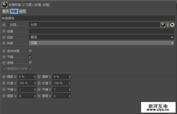Click the 平铺 V spinner arrows

click(70, 89)
